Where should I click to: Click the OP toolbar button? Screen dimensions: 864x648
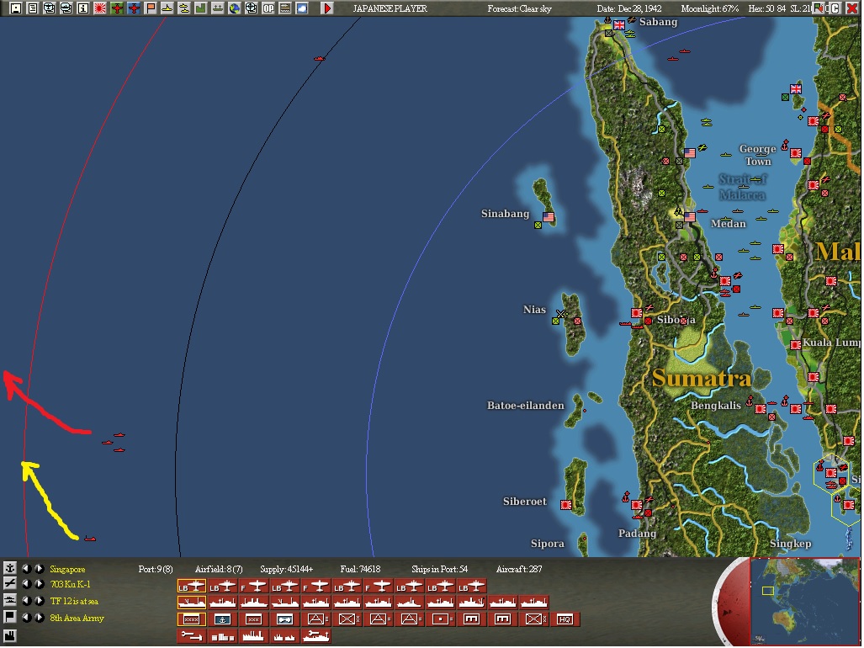tap(268, 8)
